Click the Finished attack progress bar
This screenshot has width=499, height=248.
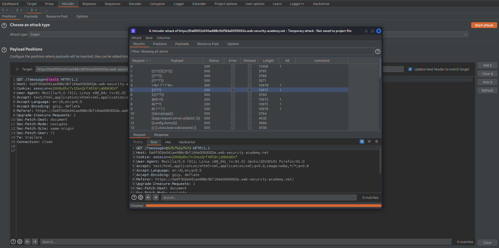tap(263, 206)
